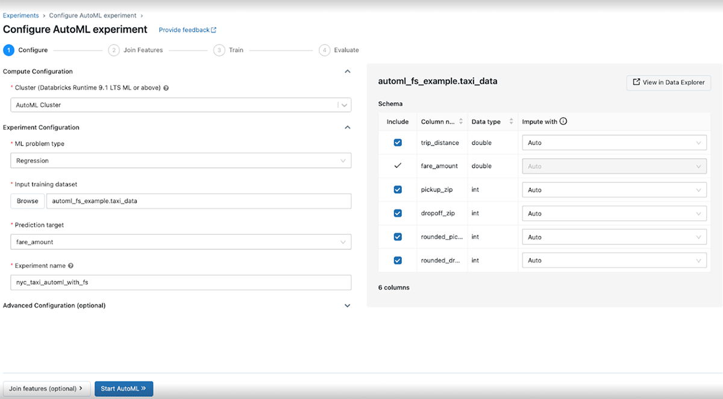Open the AutoML Cluster dropdown
The height and width of the screenshot is (399, 723).
tap(181, 105)
